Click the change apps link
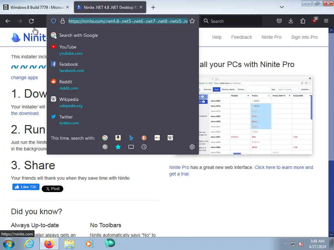Viewport: 334px width, 250px height. coord(24,77)
